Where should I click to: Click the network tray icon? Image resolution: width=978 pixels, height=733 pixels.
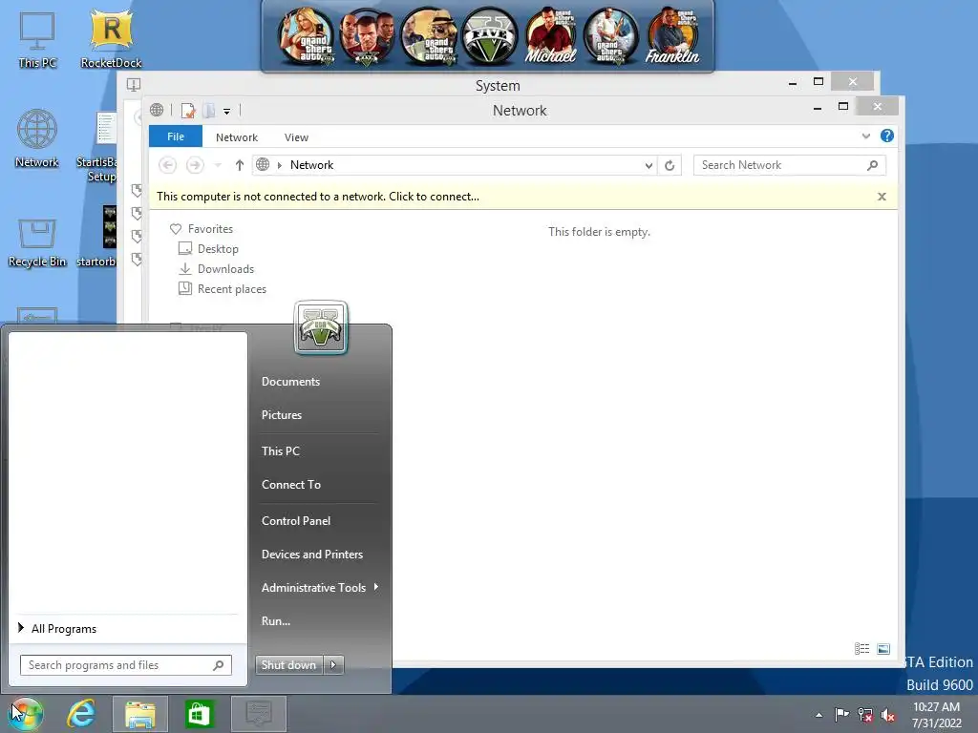coord(864,714)
